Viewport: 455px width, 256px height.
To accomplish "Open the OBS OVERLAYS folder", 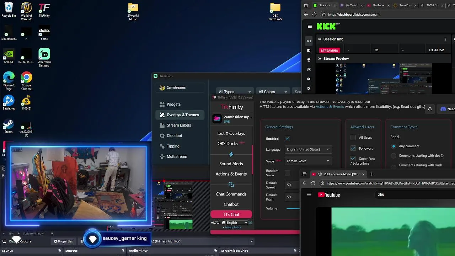I will [x=275, y=11].
